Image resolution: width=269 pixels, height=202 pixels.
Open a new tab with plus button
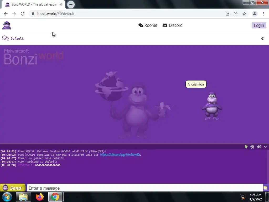pyautogui.click(x=71, y=4)
